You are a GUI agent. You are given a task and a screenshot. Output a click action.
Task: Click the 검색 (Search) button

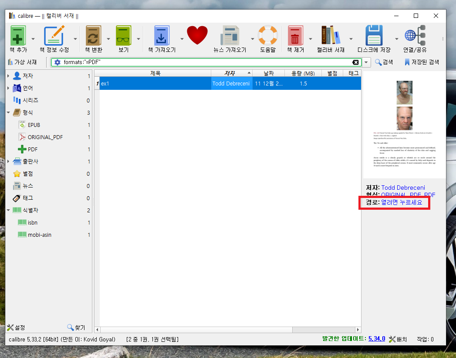pyautogui.click(x=384, y=62)
